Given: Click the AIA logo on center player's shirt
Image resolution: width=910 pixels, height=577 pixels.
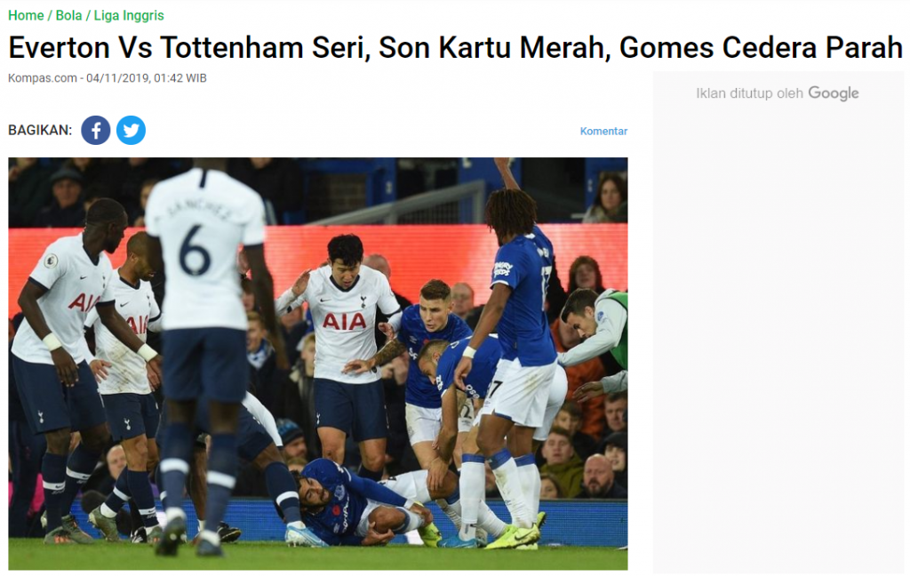Looking at the screenshot, I should point(344,320).
